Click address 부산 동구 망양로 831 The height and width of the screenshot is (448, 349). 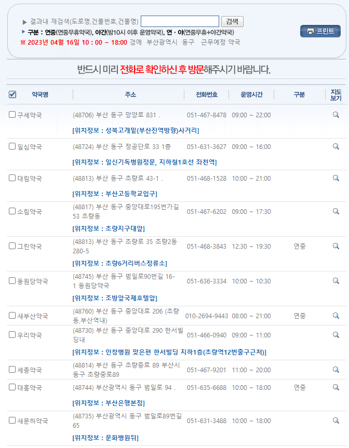pyautogui.click(x=116, y=115)
